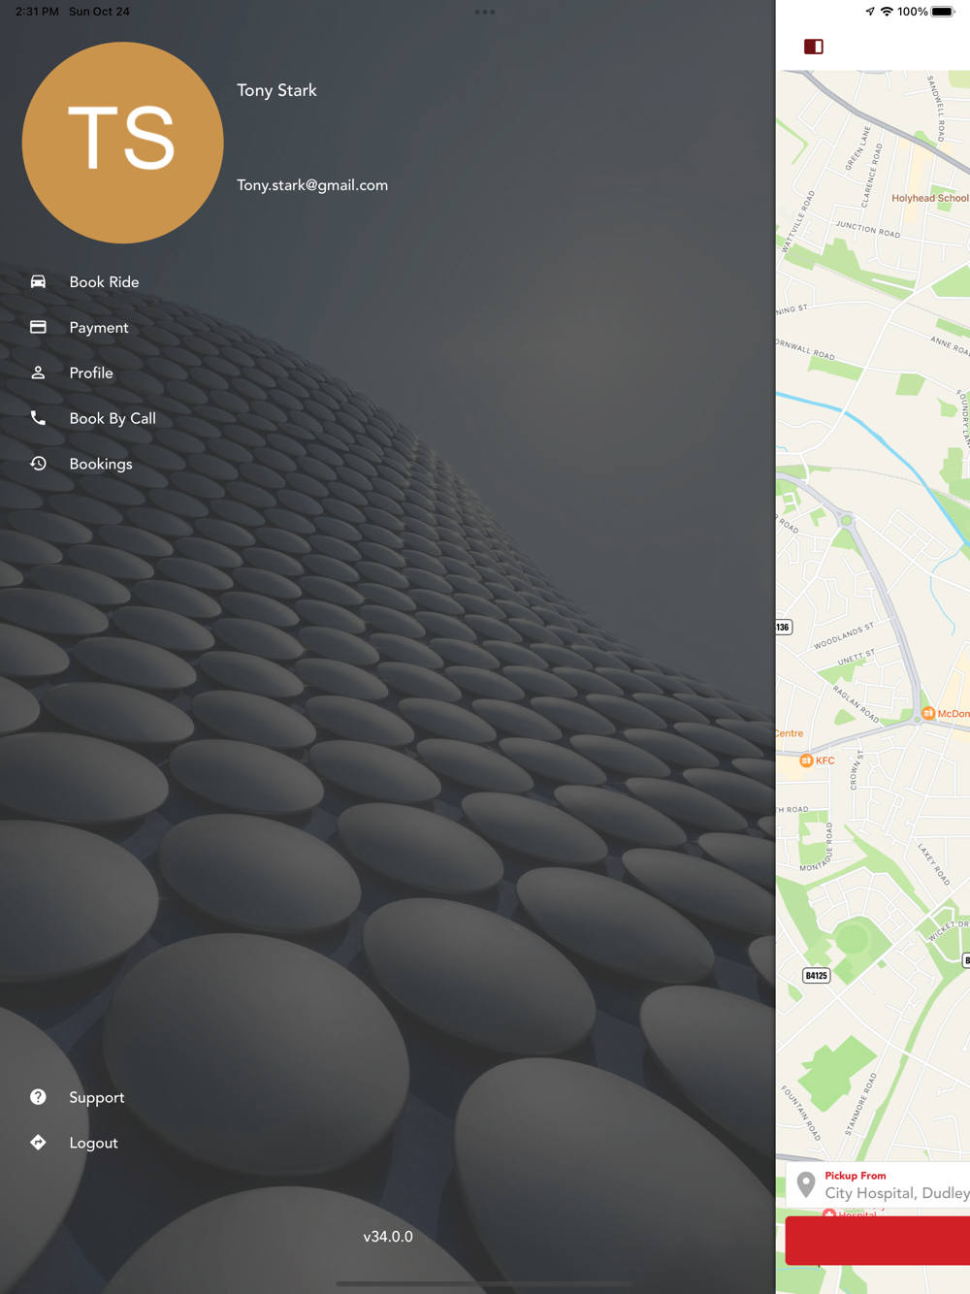This screenshot has width=970, height=1294.
Task: Tap the phone icon beside Book By Call
Action: (38, 418)
